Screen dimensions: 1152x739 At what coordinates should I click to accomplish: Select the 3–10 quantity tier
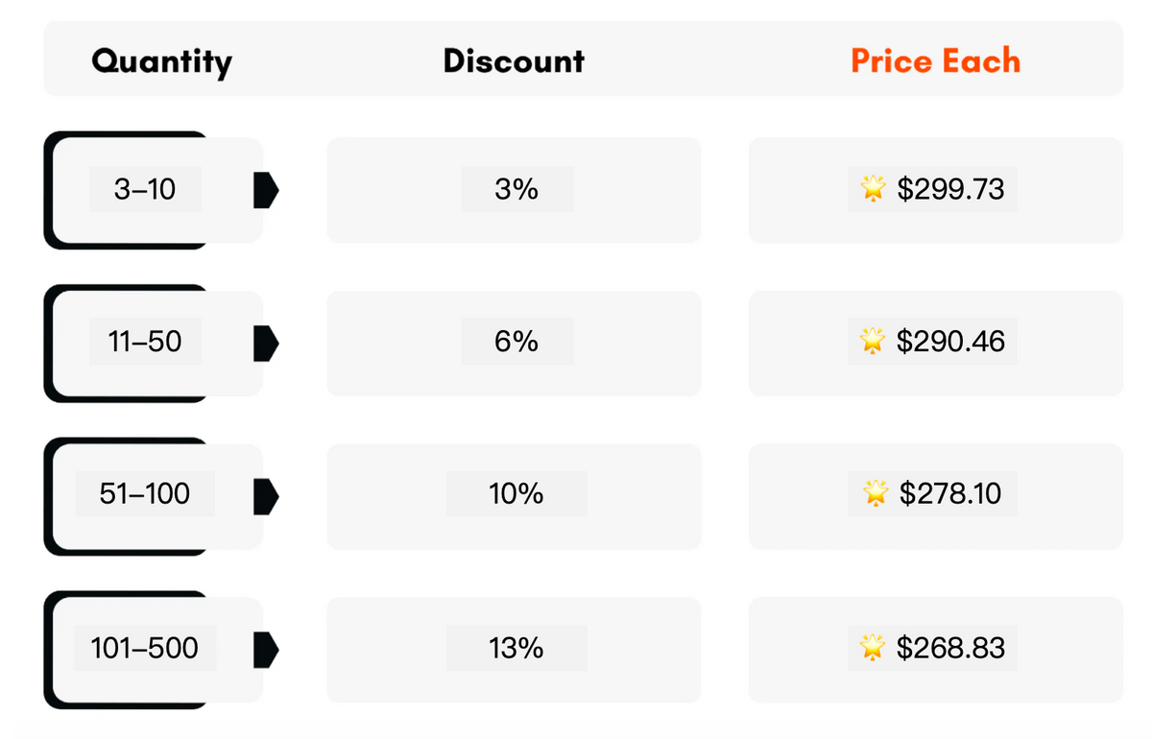[x=145, y=190]
